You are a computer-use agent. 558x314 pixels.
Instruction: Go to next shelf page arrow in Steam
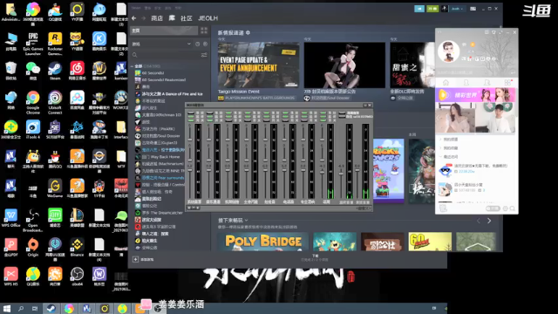[x=489, y=221]
